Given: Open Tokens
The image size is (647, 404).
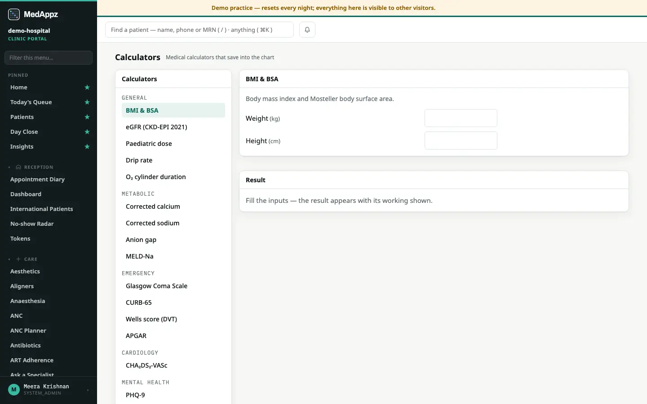Looking at the screenshot, I should coord(20,239).
